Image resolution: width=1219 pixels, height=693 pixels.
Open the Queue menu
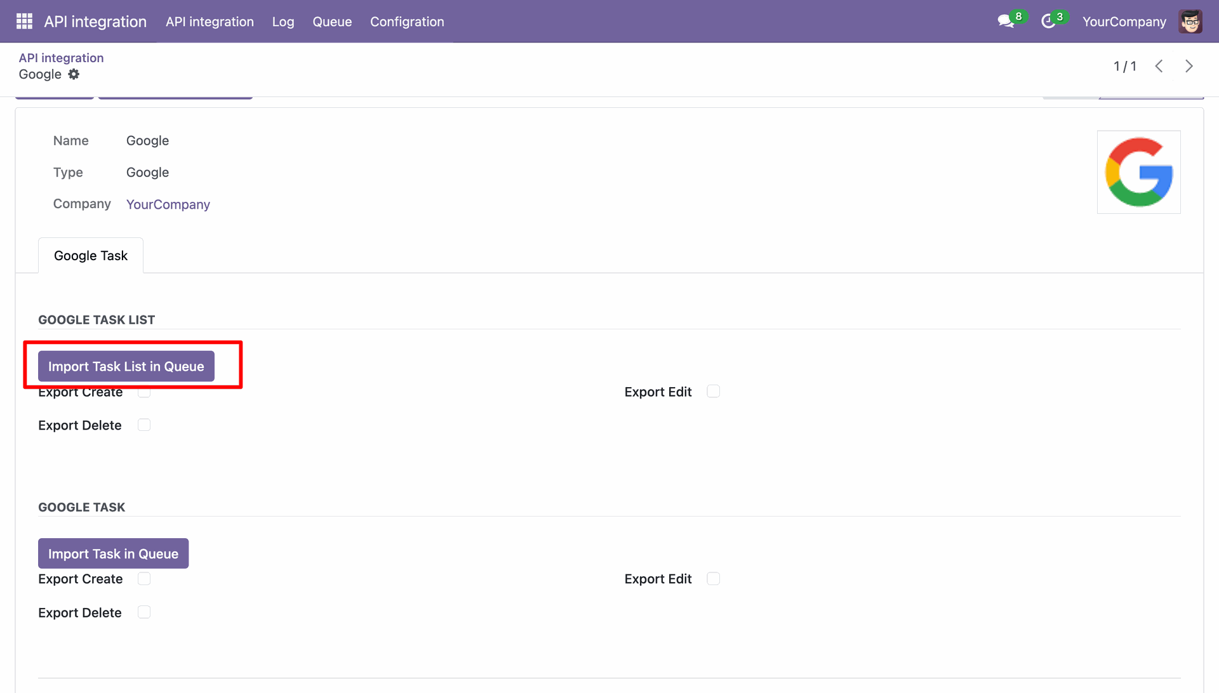tap(332, 22)
